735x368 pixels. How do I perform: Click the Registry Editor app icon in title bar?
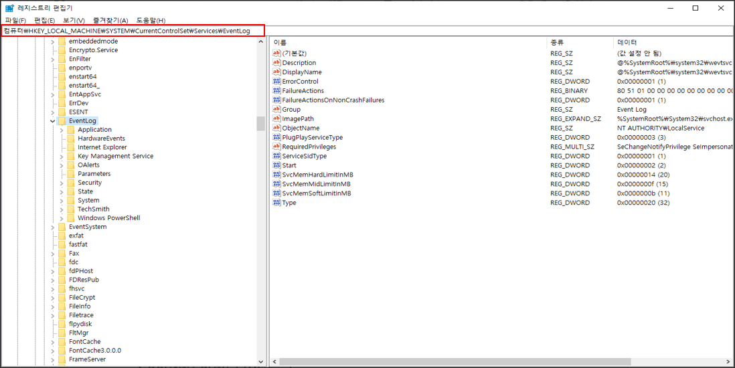9,8
